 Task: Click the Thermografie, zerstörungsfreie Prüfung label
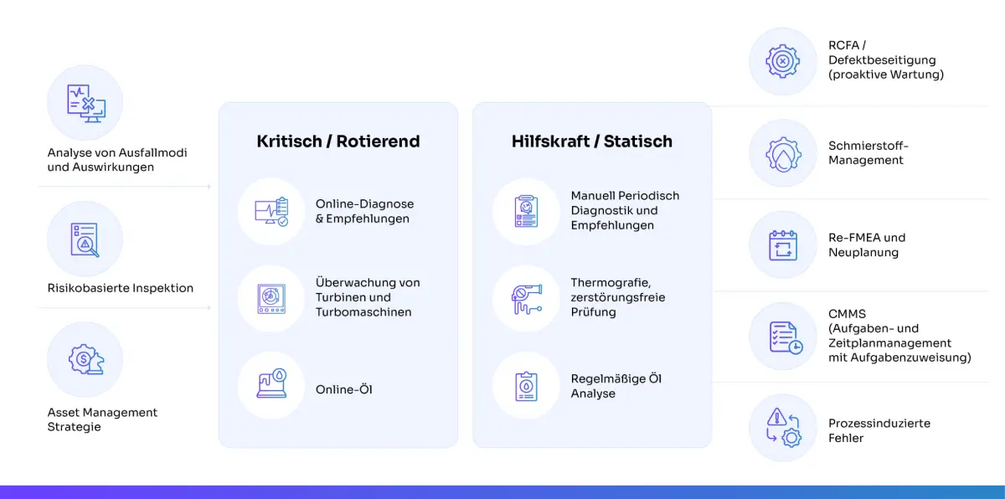616,297
